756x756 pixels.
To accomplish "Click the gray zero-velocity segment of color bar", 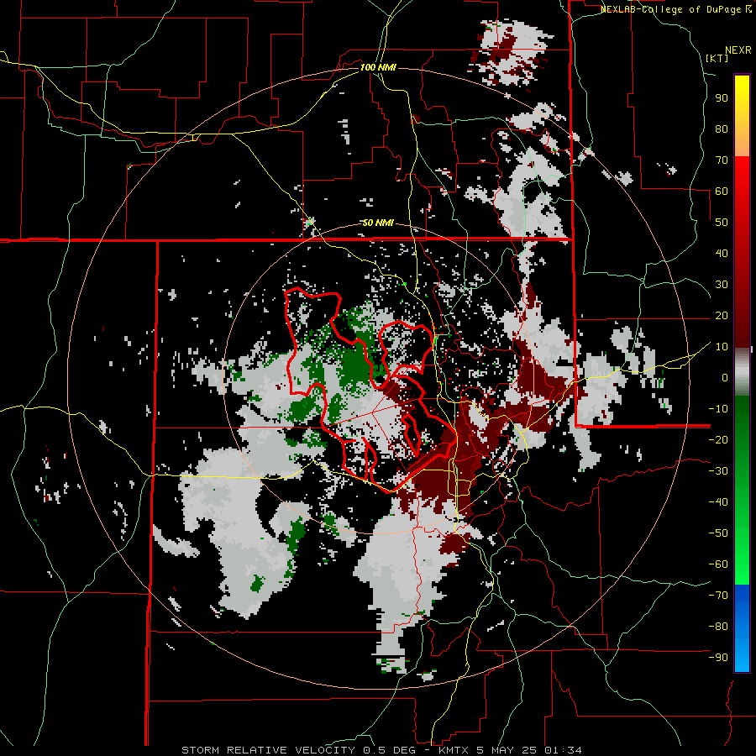I will tap(742, 371).
